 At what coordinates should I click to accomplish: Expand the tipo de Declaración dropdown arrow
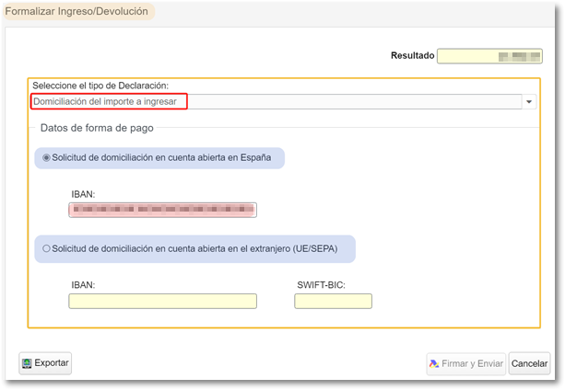[529, 102]
